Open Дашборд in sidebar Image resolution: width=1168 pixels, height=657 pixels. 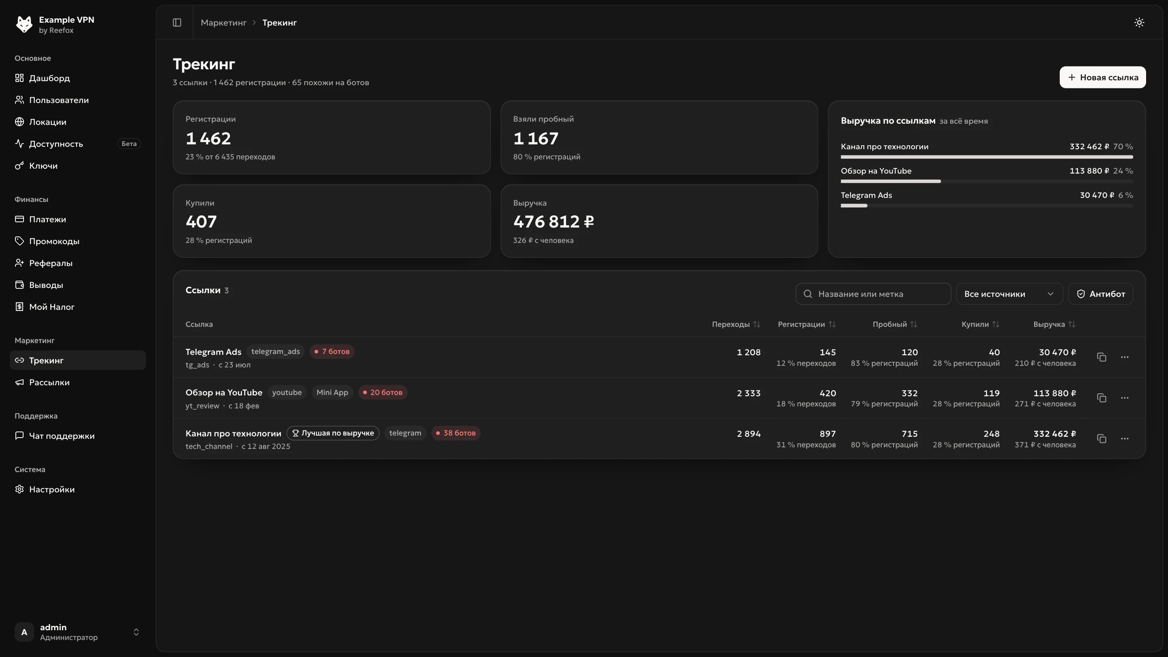77,78
